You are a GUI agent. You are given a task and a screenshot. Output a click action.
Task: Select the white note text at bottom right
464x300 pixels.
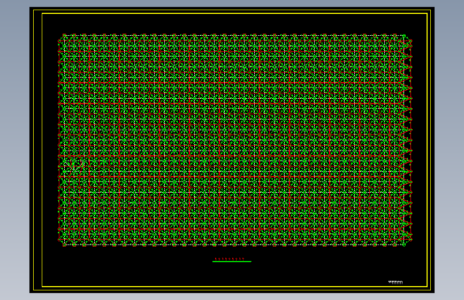pyautogui.click(x=395, y=282)
